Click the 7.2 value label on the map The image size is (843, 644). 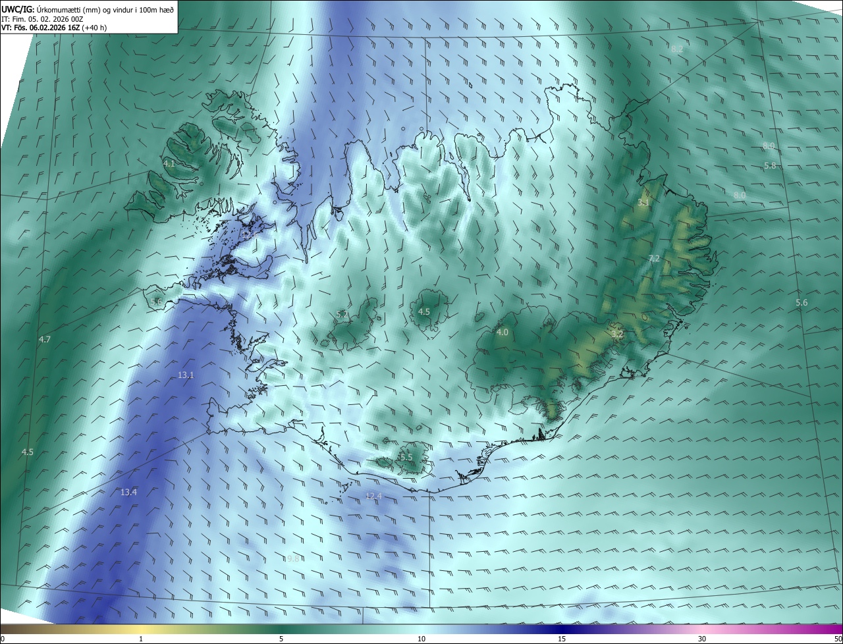[x=654, y=259]
